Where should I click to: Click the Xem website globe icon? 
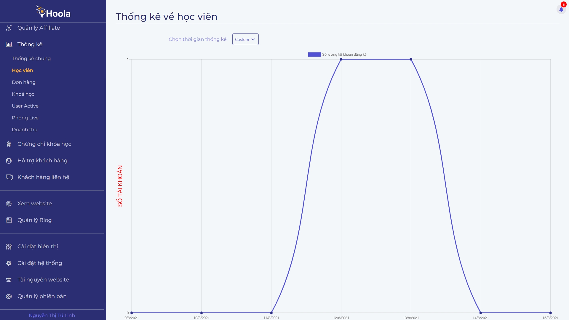pyautogui.click(x=9, y=204)
